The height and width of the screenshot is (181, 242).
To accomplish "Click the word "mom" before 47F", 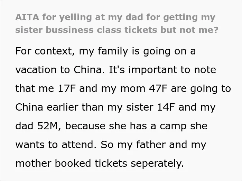I will (132, 89).
